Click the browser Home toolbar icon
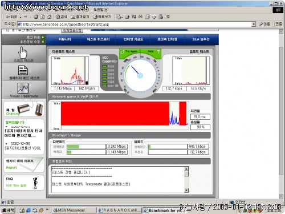The width and height of the screenshot is (285, 214). (49, 17)
